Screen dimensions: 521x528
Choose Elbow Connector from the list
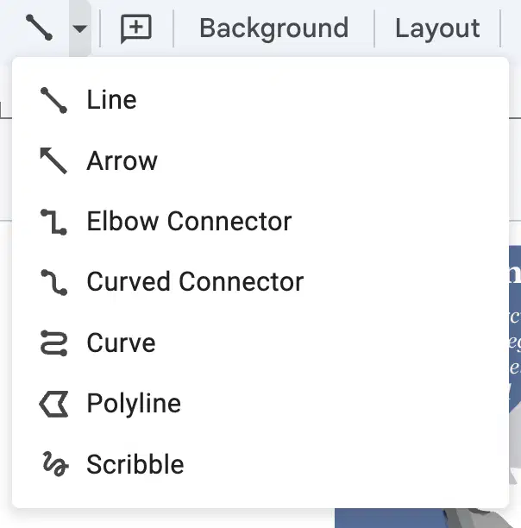189,221
